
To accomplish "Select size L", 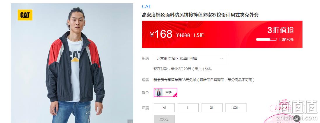I will coord(188,108).
